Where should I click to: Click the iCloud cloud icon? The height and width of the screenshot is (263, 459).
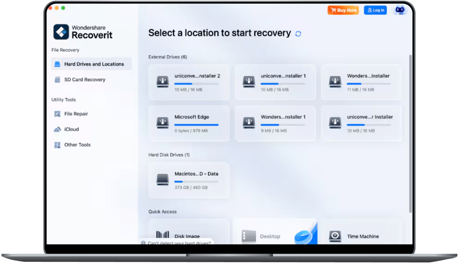coord(57,129)
